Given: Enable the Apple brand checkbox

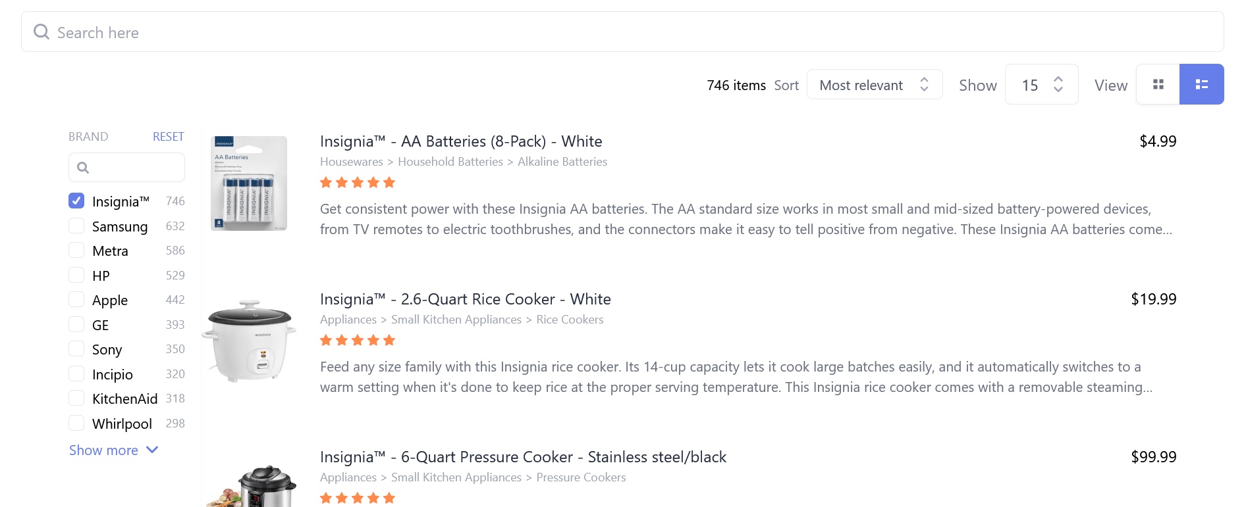Looking at the screenshot, I should click(76, 299).
